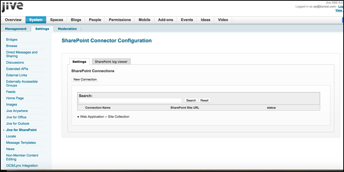Select the Settings sub-tab under System
Viewport: 344px width, 172px height.
(42, 29)
